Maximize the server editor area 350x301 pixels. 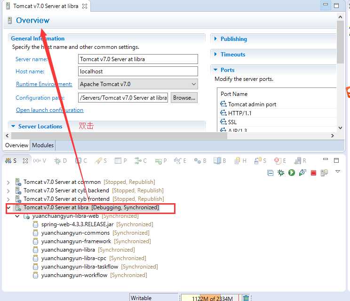pyautogui.click(x=336, y=6)
